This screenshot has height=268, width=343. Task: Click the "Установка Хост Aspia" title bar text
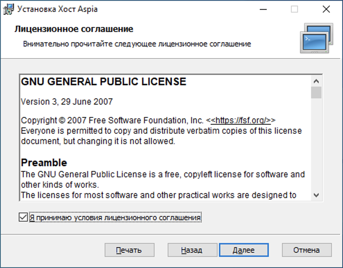coord(58,9)
